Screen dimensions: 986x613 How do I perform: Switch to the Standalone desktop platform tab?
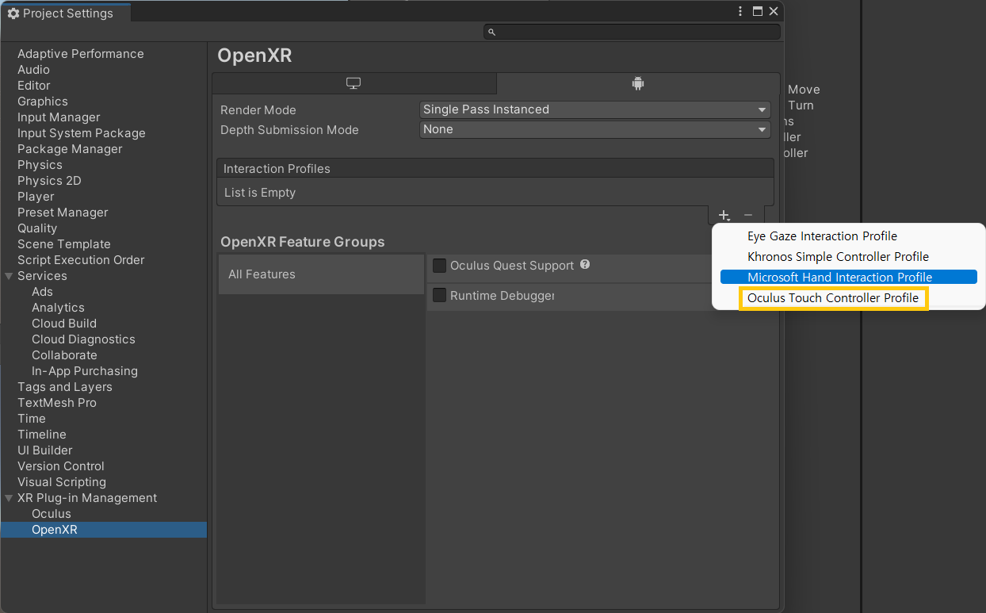354,83
